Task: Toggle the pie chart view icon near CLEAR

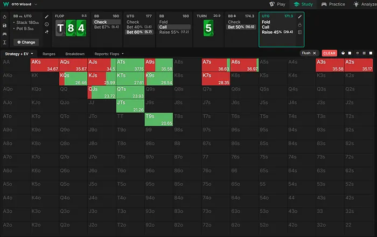Action: tap(343, 53)
